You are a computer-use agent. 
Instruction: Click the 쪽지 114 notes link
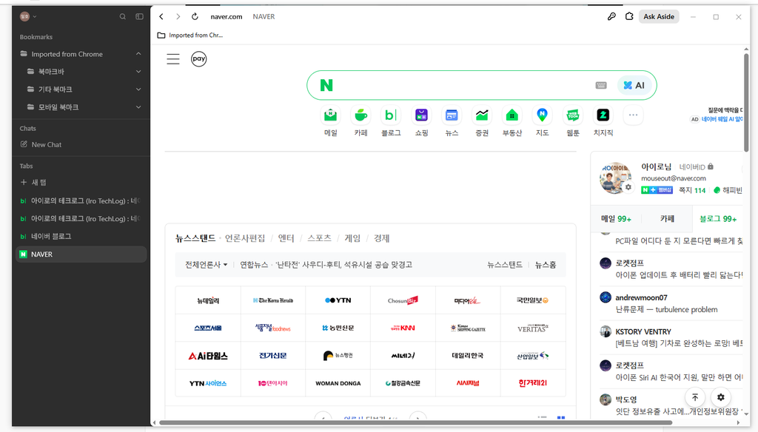[692, 190]
